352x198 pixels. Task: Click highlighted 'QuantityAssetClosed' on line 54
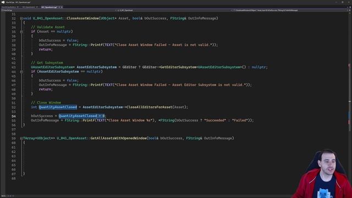[x=78, y=116]
